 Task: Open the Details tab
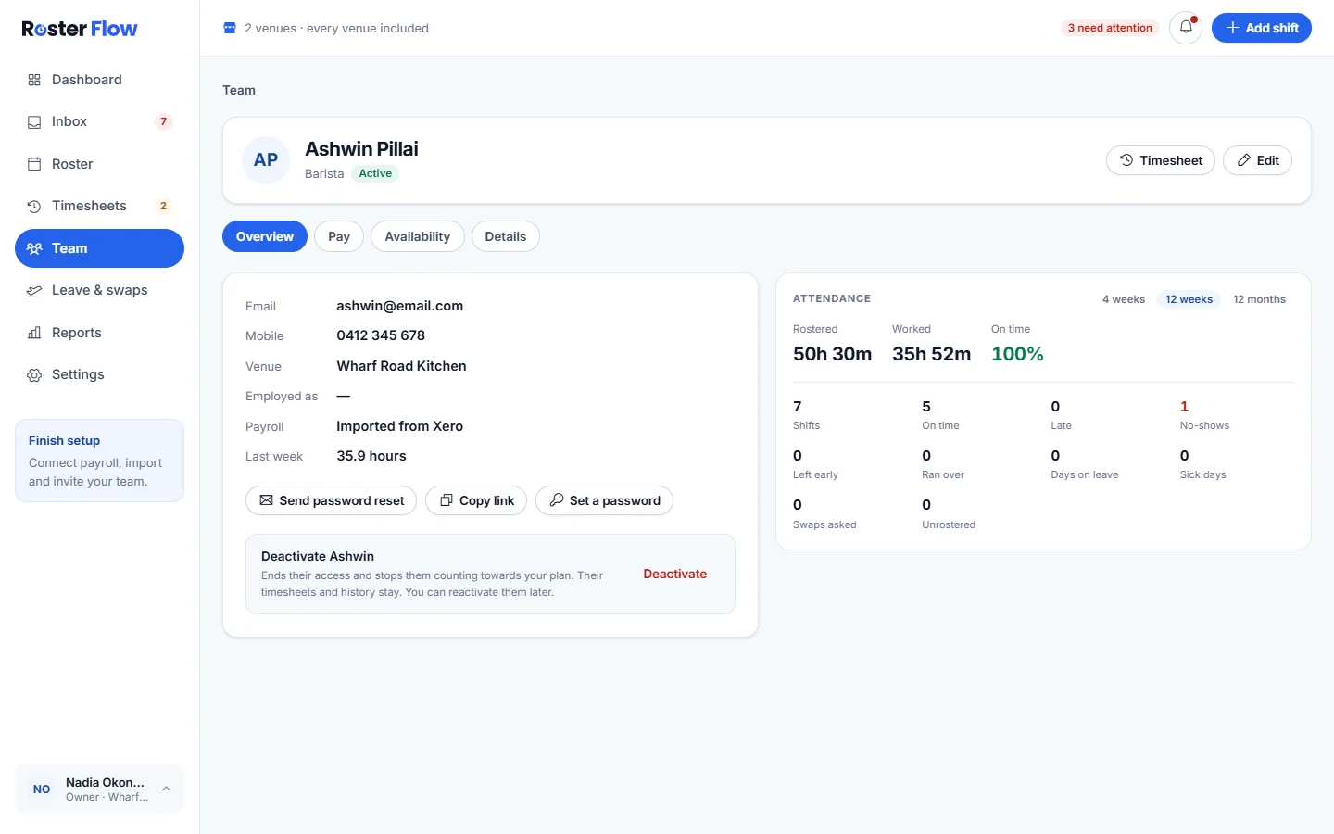(x=506, y=236)
